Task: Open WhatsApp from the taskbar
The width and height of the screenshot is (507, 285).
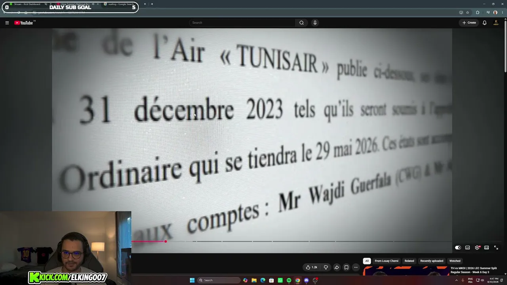Action: [x=280, y=280]
